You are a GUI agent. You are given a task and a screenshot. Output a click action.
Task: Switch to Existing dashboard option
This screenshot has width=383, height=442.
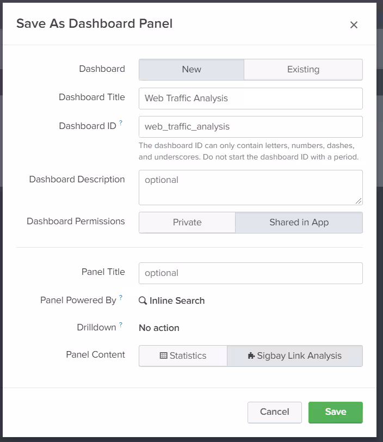(x=303, y=70)
